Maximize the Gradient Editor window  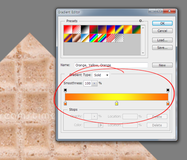[x=159, y=11]
